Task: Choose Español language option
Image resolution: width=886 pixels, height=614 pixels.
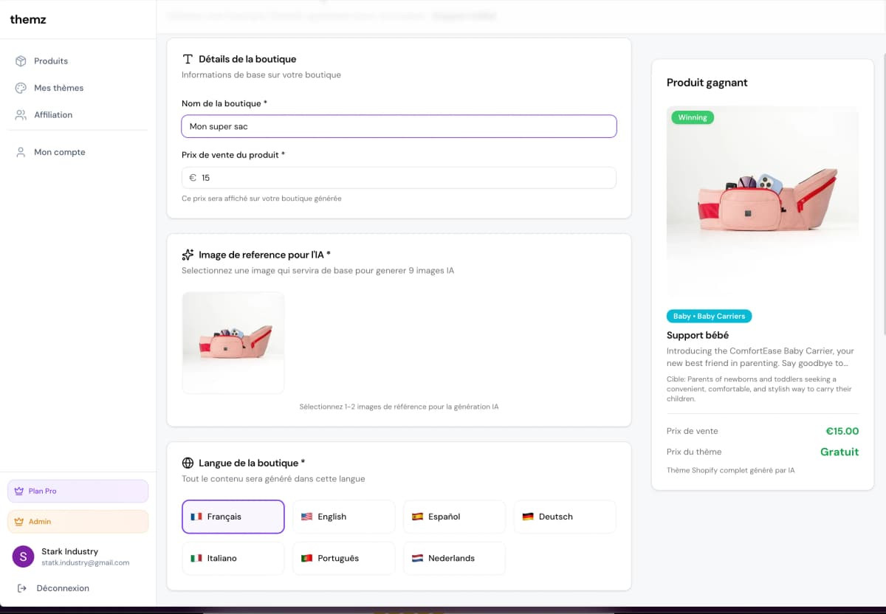Action: click(x=454, y=517)
